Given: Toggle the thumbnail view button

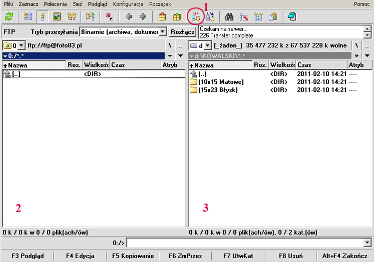Looking at the screenshot, I should click(57, 16).
